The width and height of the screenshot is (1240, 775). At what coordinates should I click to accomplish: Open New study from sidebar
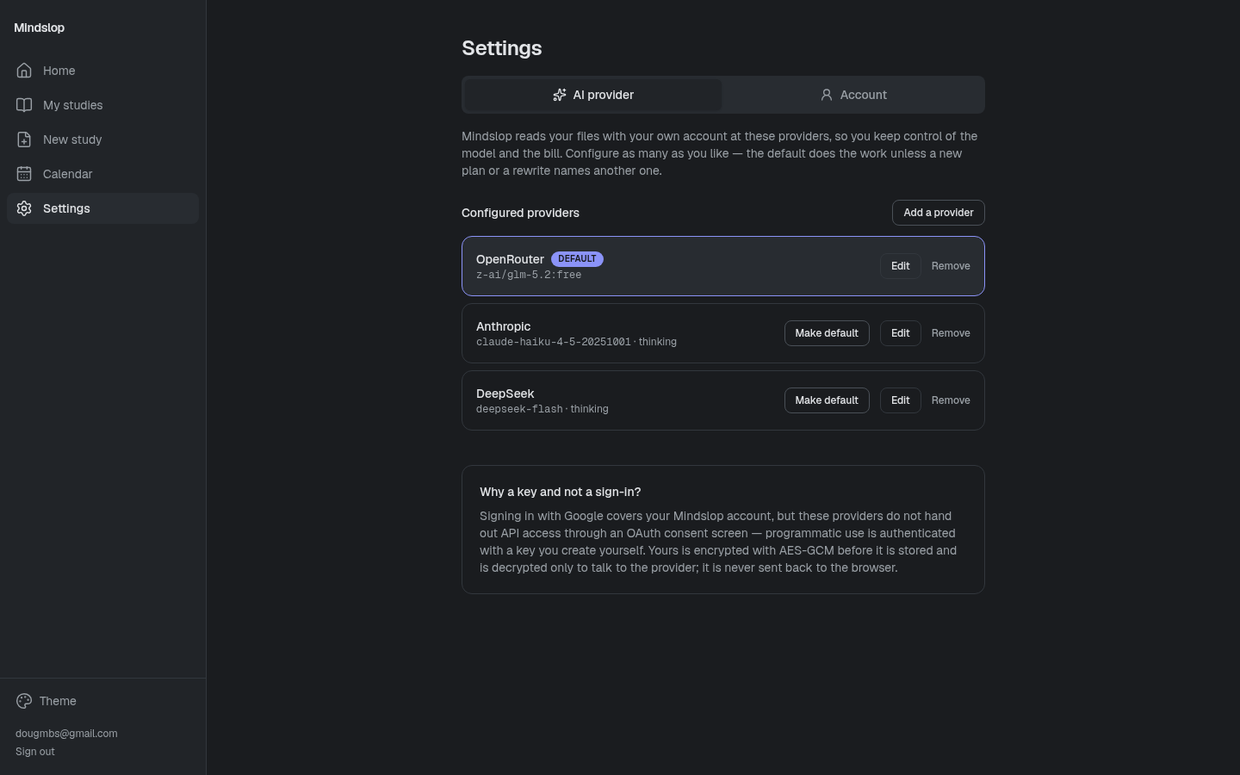click(x=72, y=139)
